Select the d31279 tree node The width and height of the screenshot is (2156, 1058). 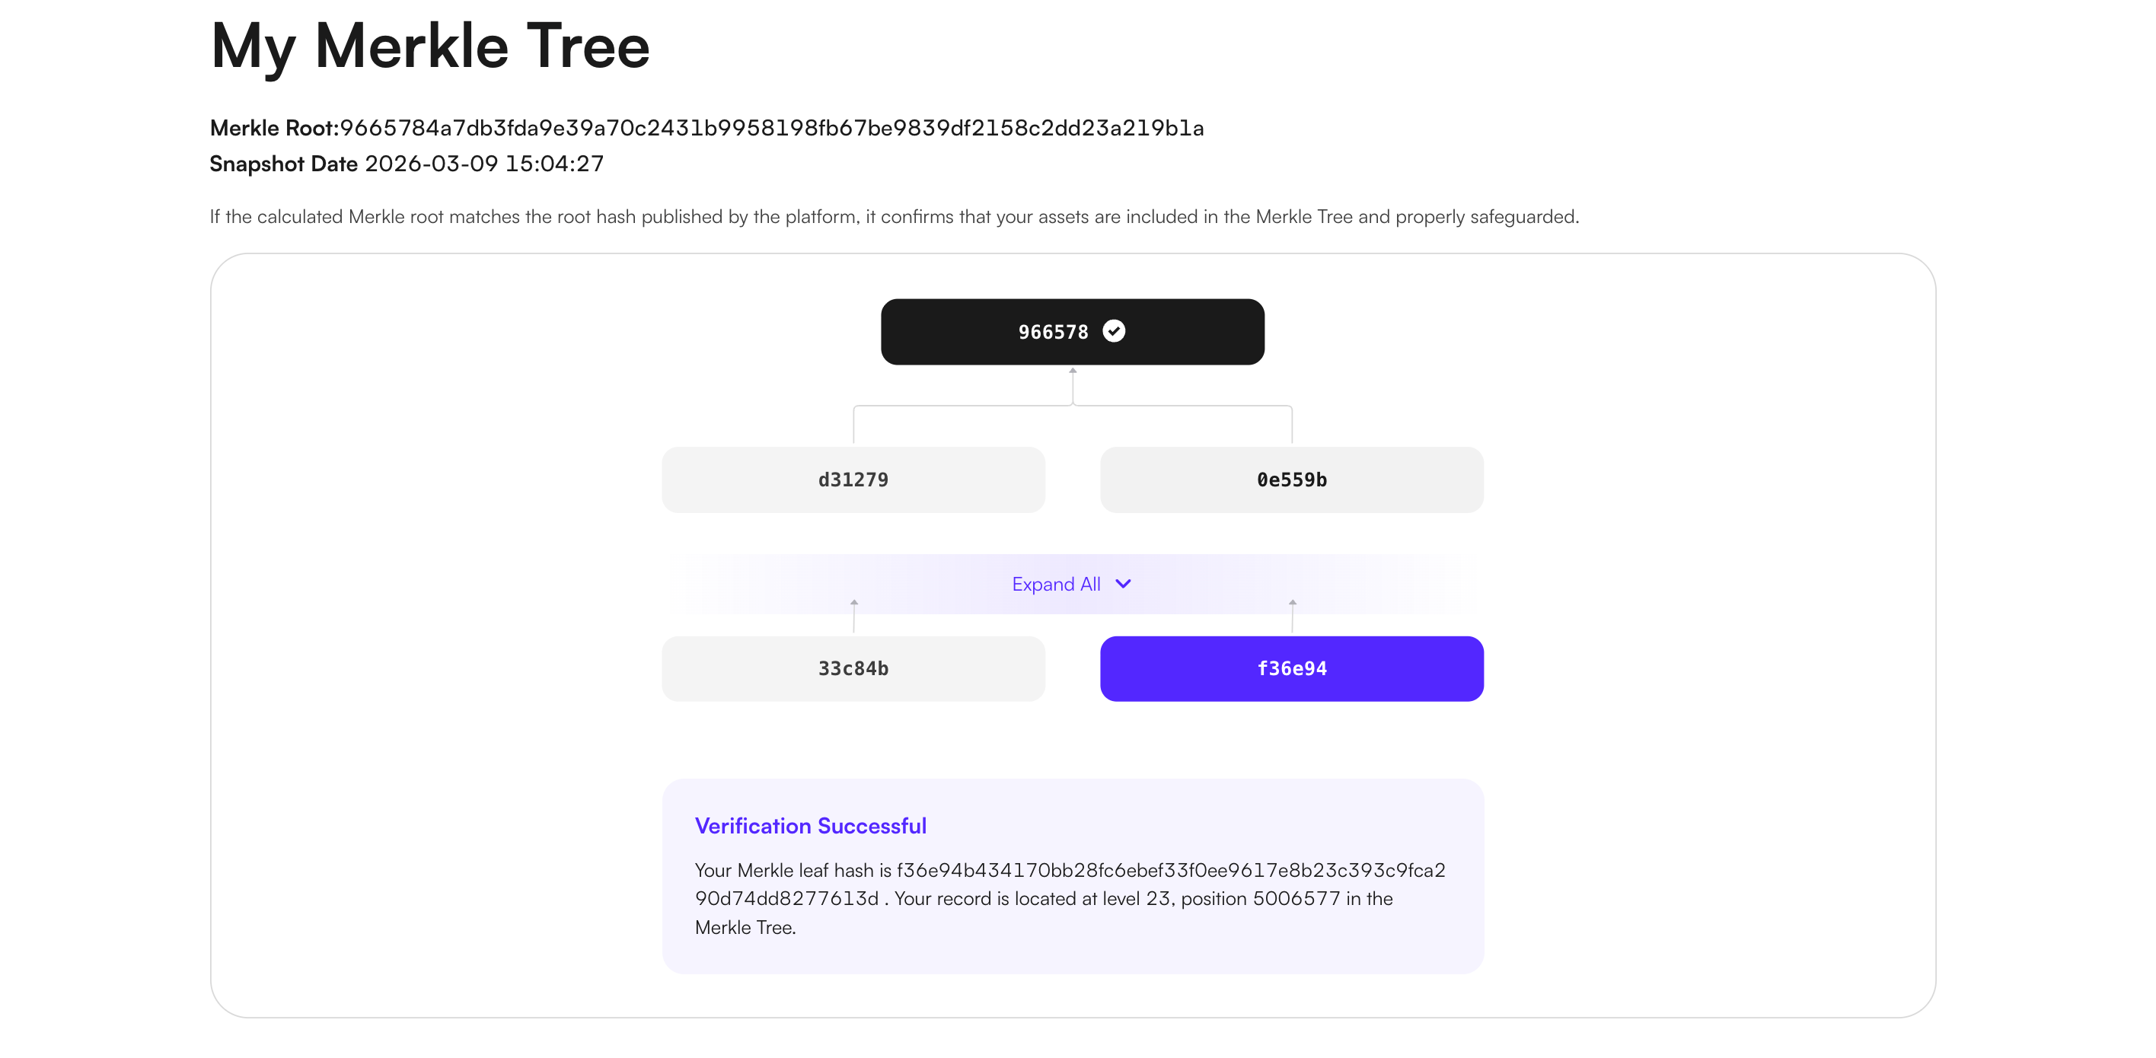[x=853, y=480]
